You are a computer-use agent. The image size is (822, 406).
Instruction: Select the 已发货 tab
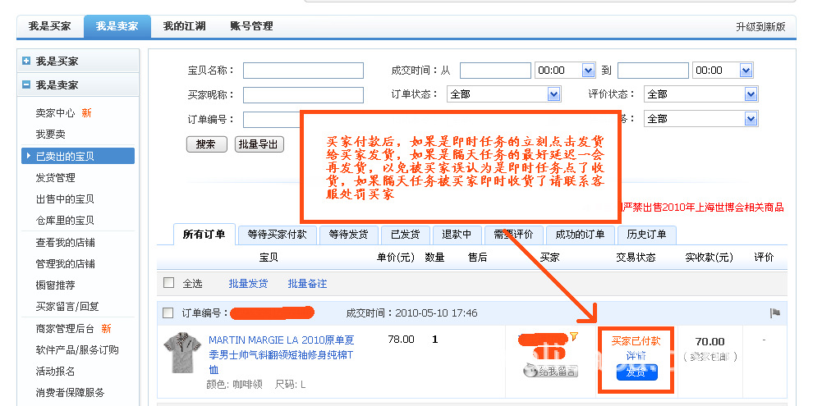click(405, 235)
